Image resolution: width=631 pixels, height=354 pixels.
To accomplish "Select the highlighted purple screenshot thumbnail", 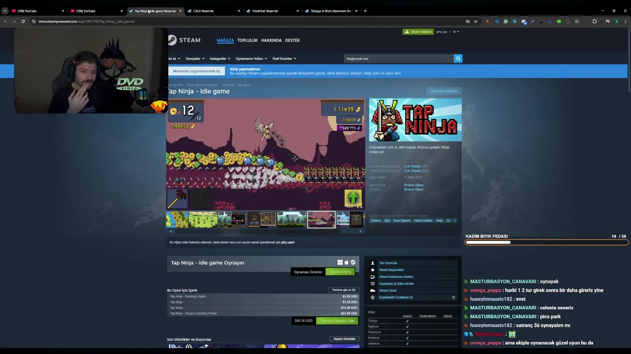I will pyautogui.click(x=321, y=219).
